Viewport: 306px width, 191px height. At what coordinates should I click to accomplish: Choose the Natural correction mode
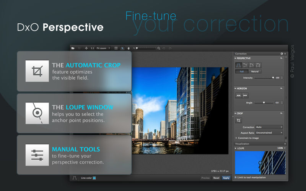click(x=255, y=71)
